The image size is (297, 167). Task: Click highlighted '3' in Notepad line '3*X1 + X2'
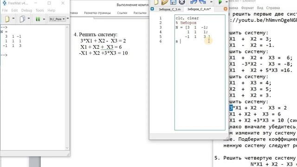231,108
